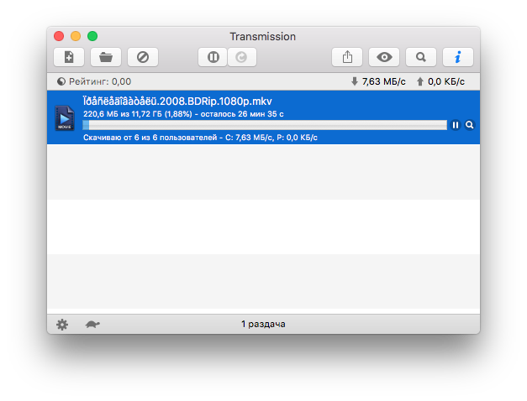Minimize the Transmission window with yellow button
The image size is (527, 401).
point(76,36)
